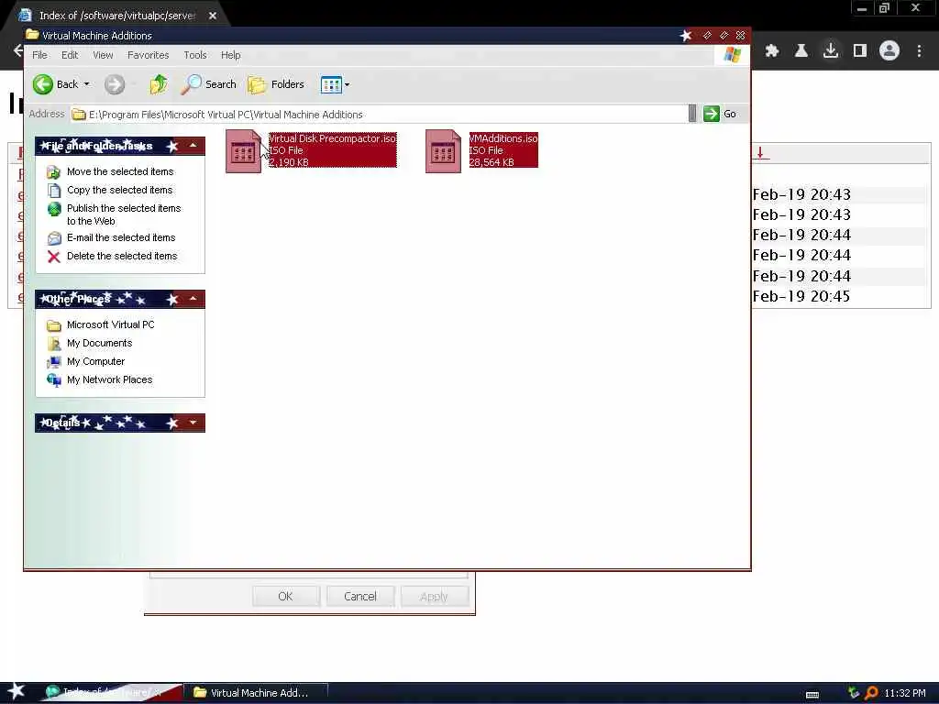Click the Publish globe icon
The width and height of the screenshot is (939, 704).
tap(54, 209)
